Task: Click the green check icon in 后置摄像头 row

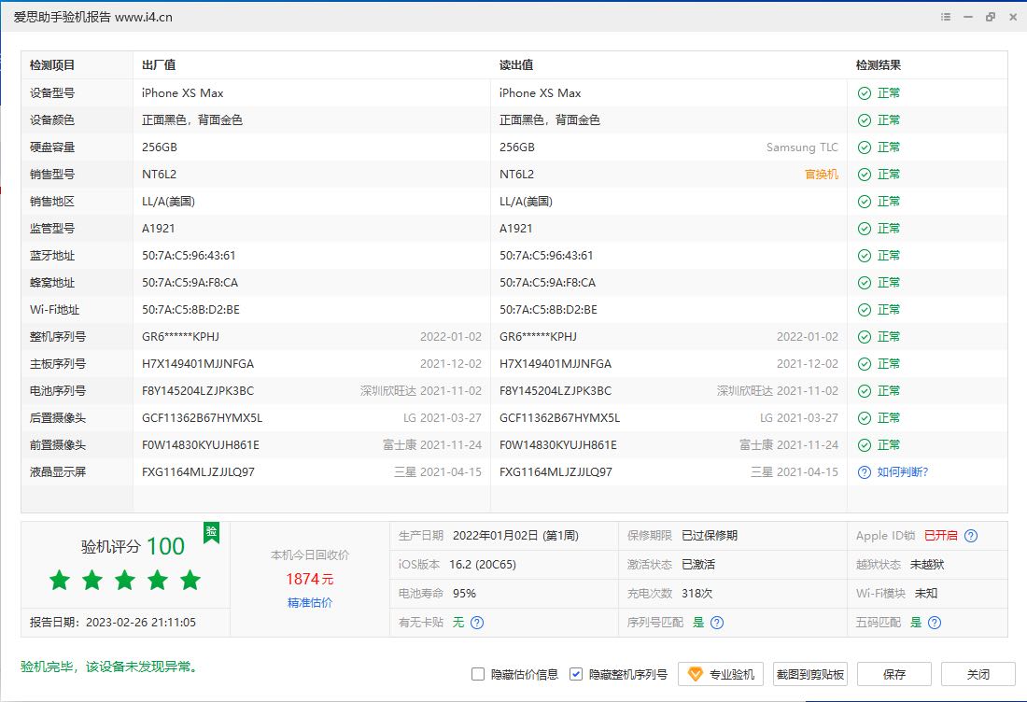Action: coord(865,418)
